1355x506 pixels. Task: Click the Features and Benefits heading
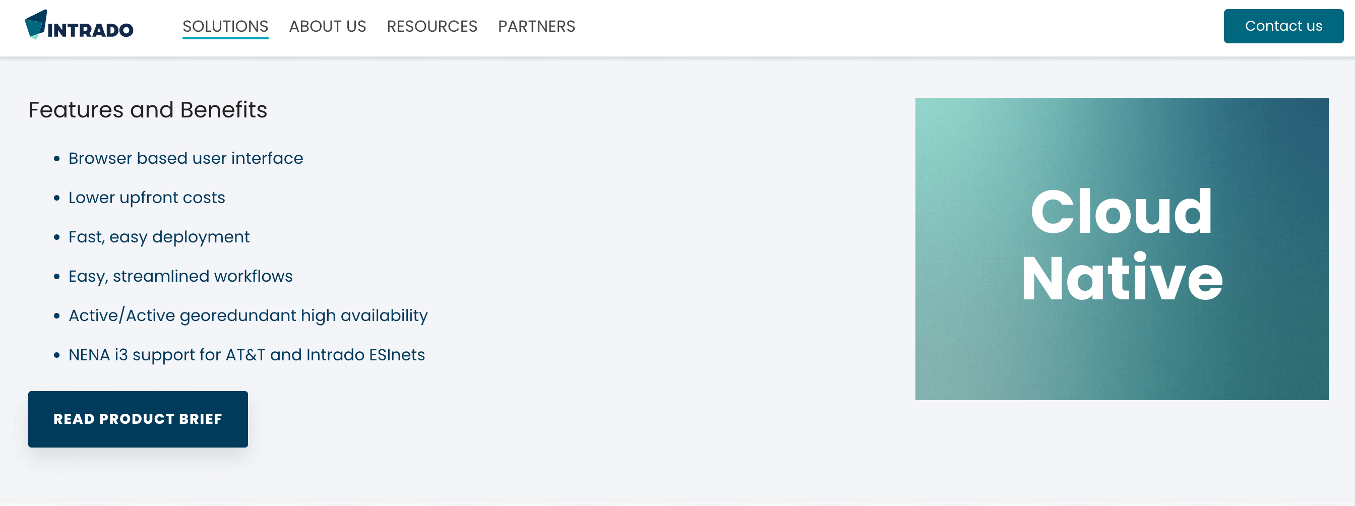coord(148,110)
